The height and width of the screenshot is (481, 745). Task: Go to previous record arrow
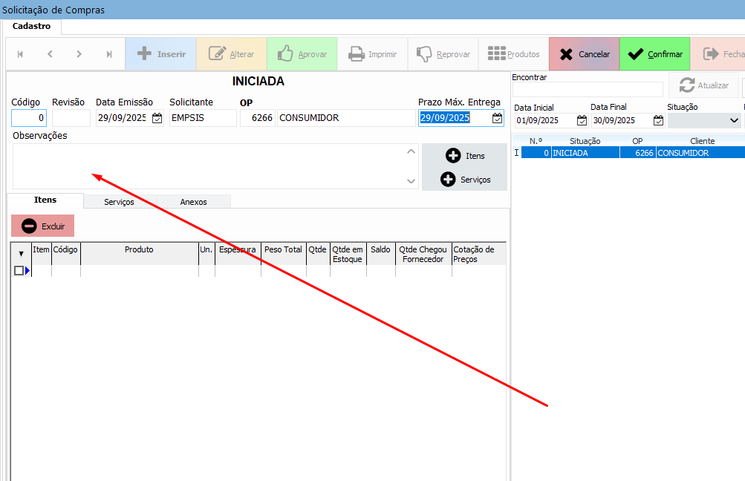[x=50, y=54]
